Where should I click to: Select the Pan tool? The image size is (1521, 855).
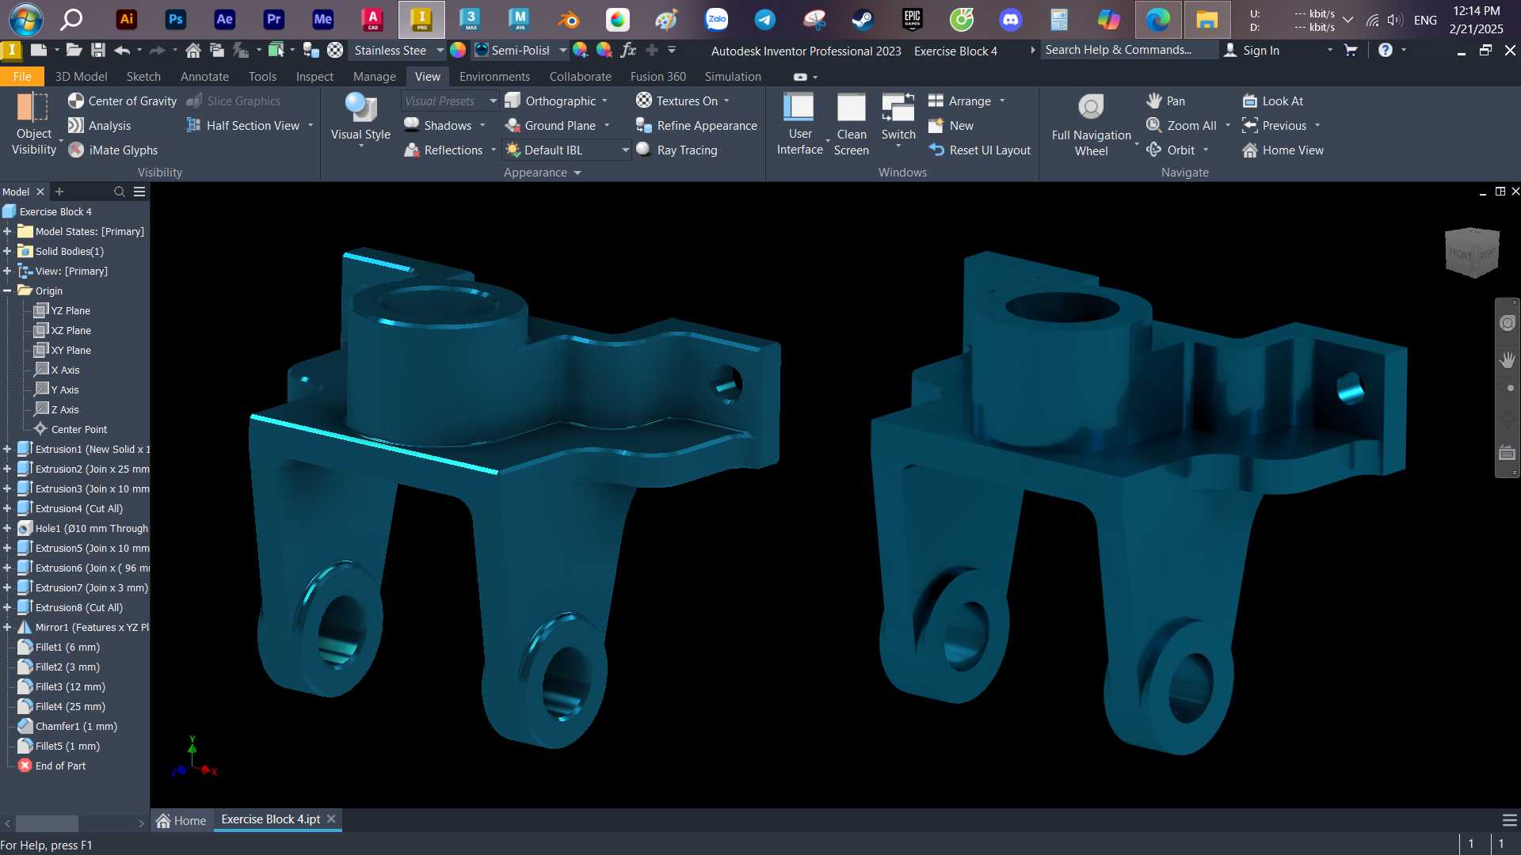click(1165, 101)
